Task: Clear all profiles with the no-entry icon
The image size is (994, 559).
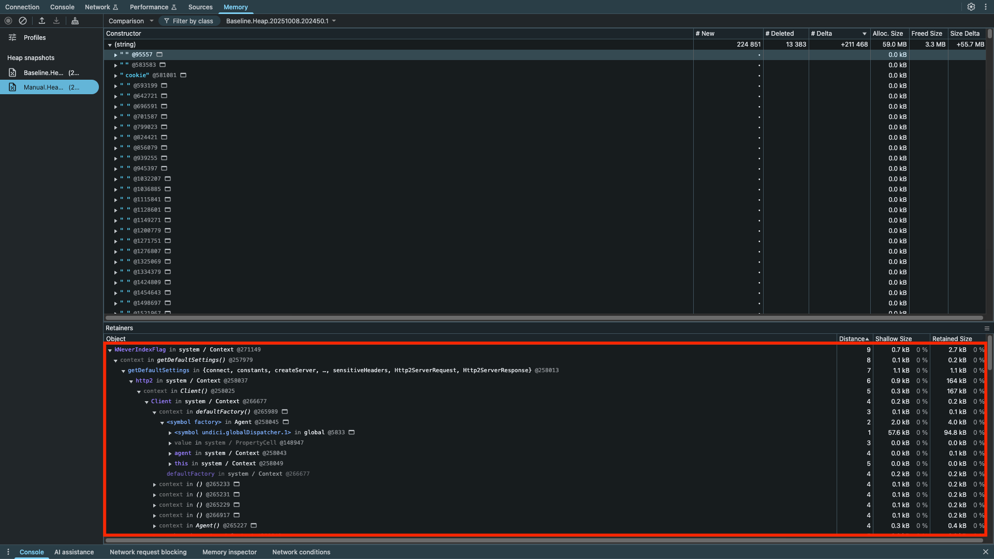Action: pos(23,21)
